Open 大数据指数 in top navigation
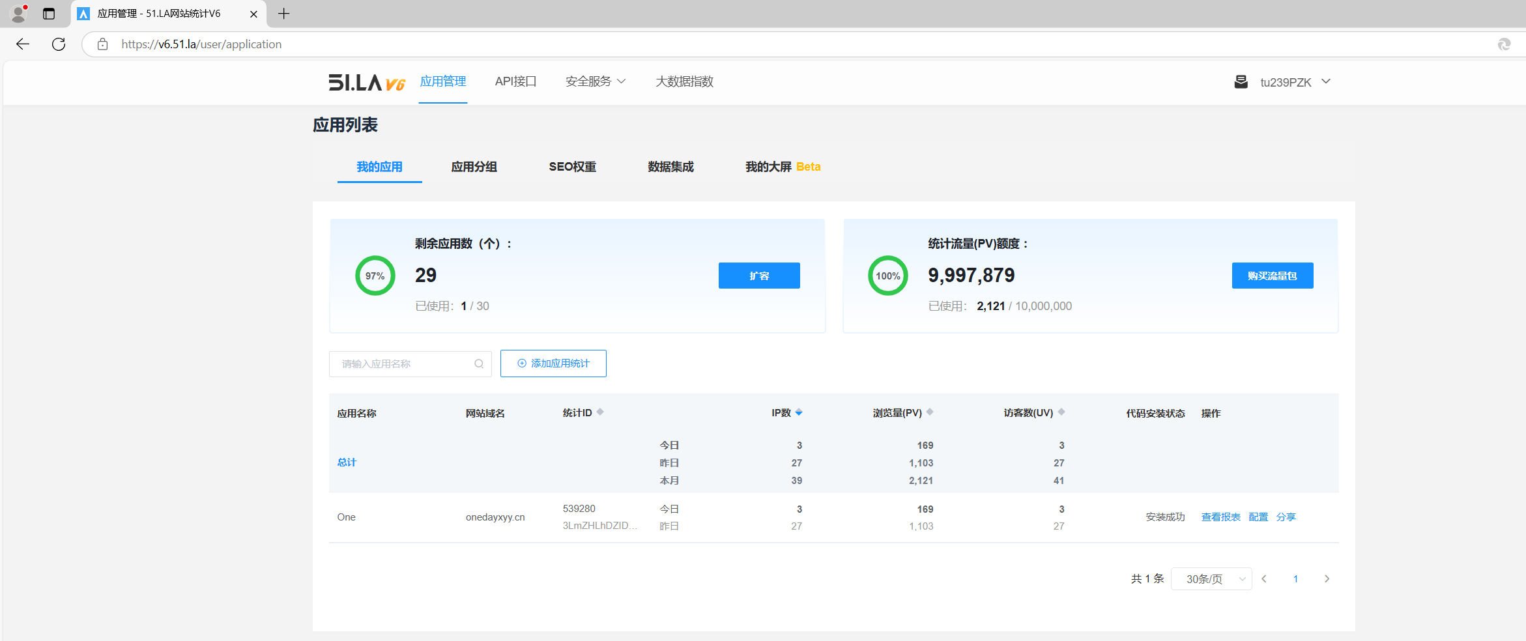This screenshot has width=1526, height=641. [x=684, y=81]
